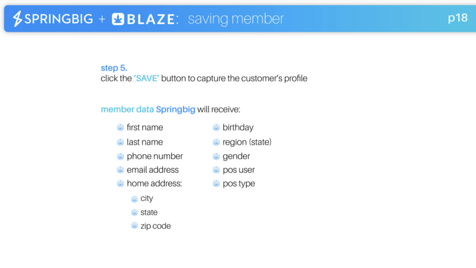Screen dimensions: 476x268
Task: Click the leaf bullet beside pos user
Action: [216, 170]
